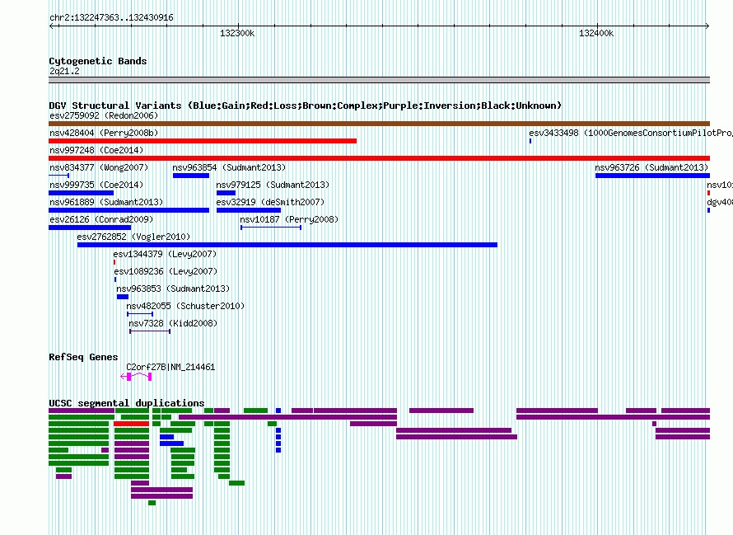Click the red nsv997248 loss bar
Viewport: 733px width, 535px height.
[x=379, y=158]
